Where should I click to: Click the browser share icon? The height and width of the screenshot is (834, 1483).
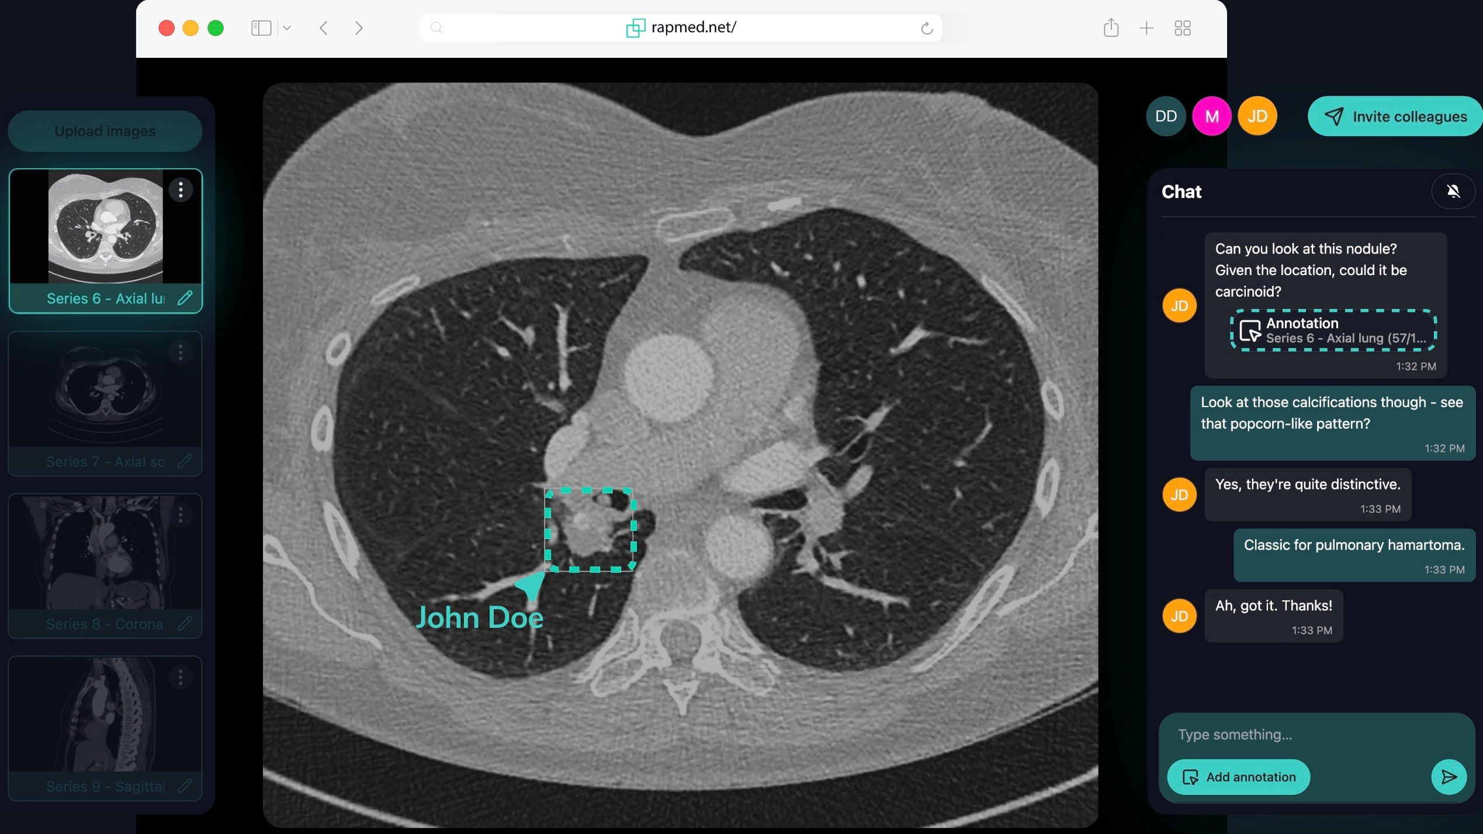click(1111, 27)
